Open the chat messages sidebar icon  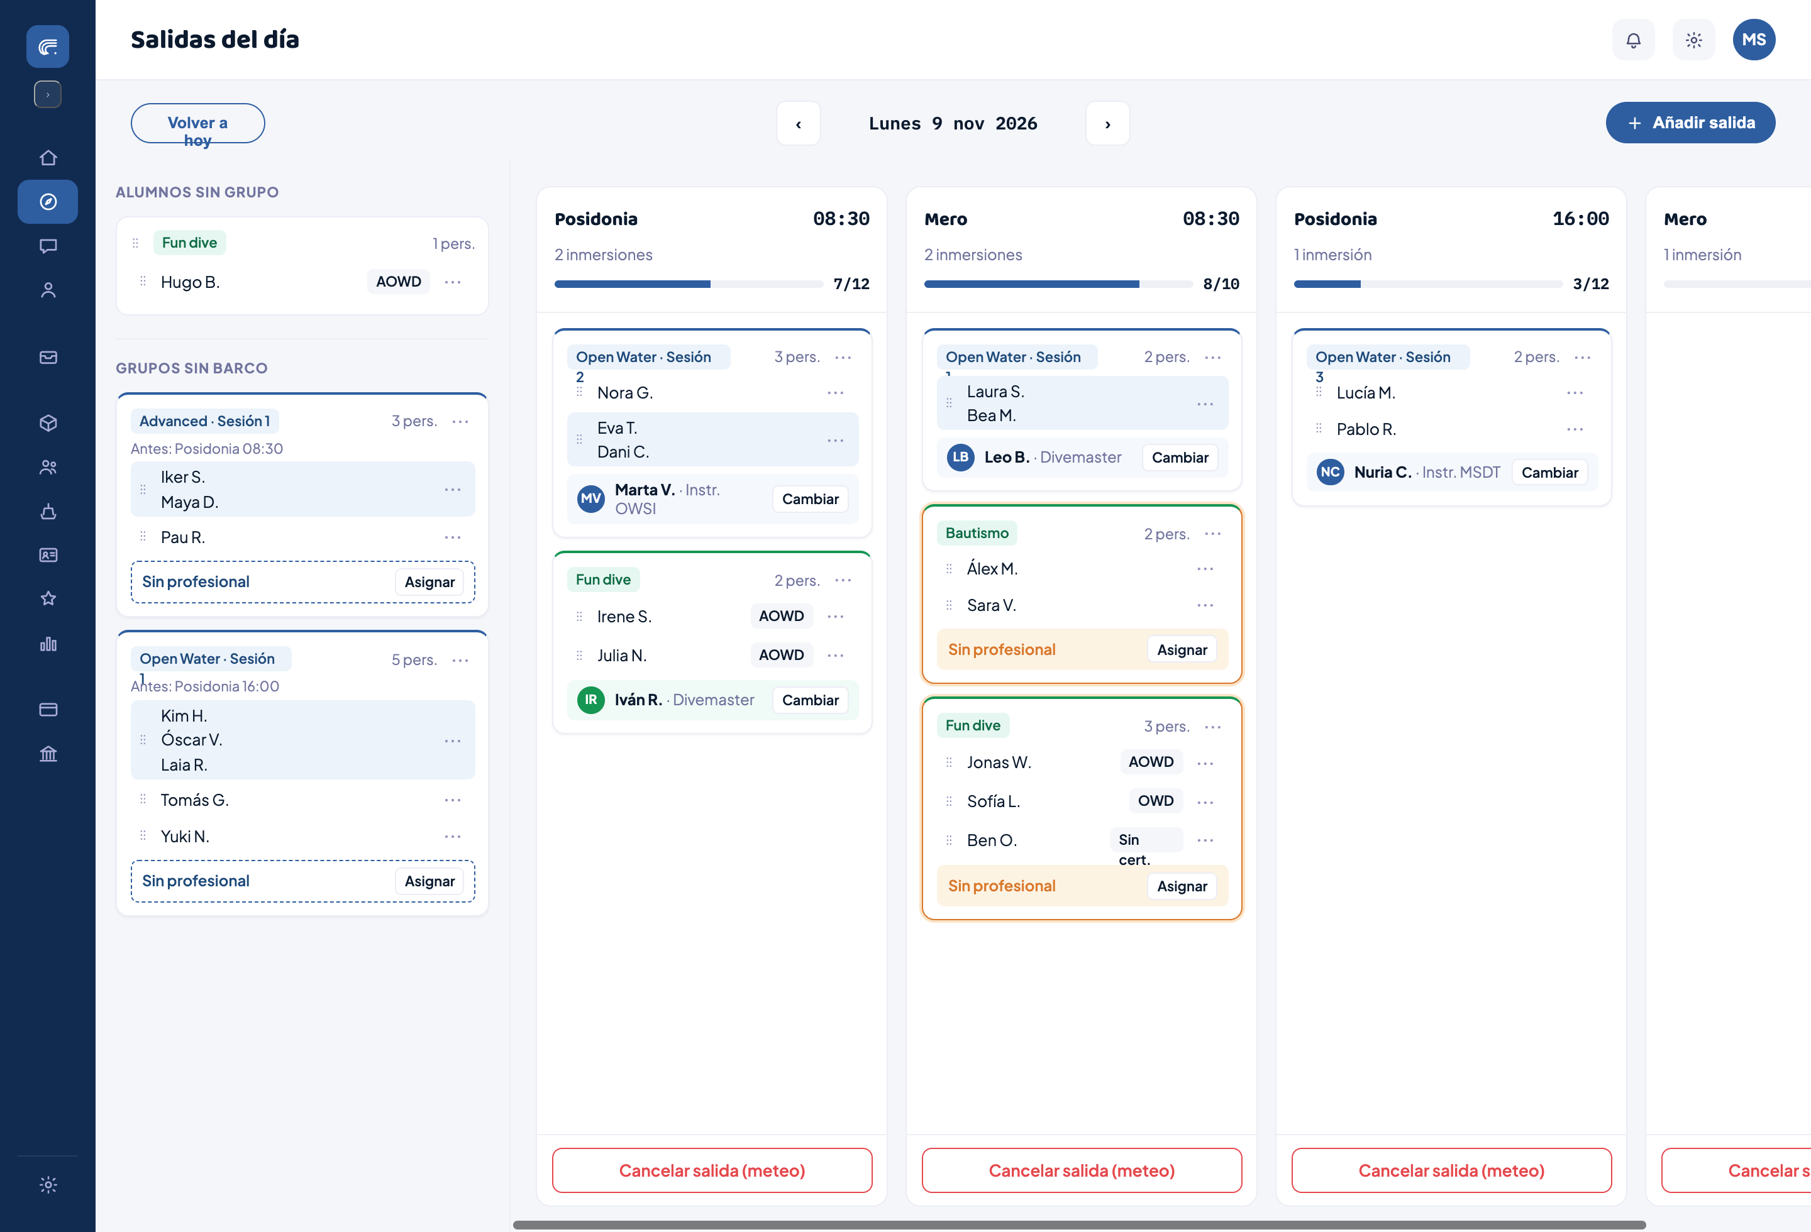(x=48, y=246)
